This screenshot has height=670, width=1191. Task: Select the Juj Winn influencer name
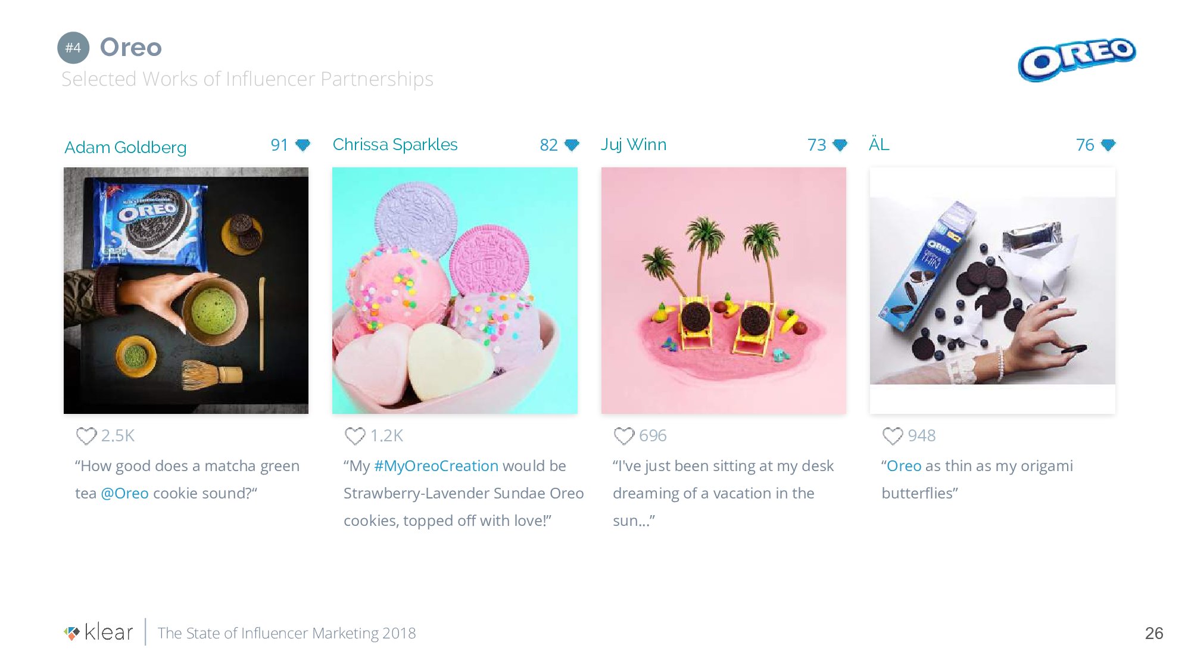[634, 144]
